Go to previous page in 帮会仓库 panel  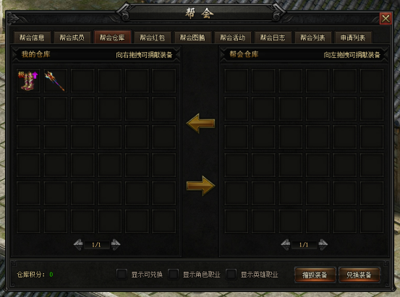coord(286,245)
